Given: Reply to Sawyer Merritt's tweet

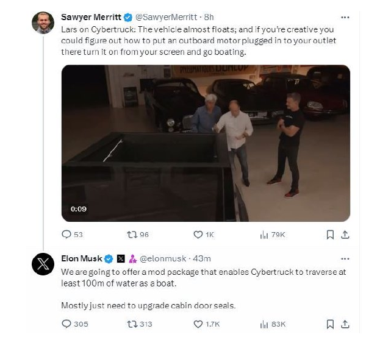Looking at the screenshot, I should coord(72,235).
